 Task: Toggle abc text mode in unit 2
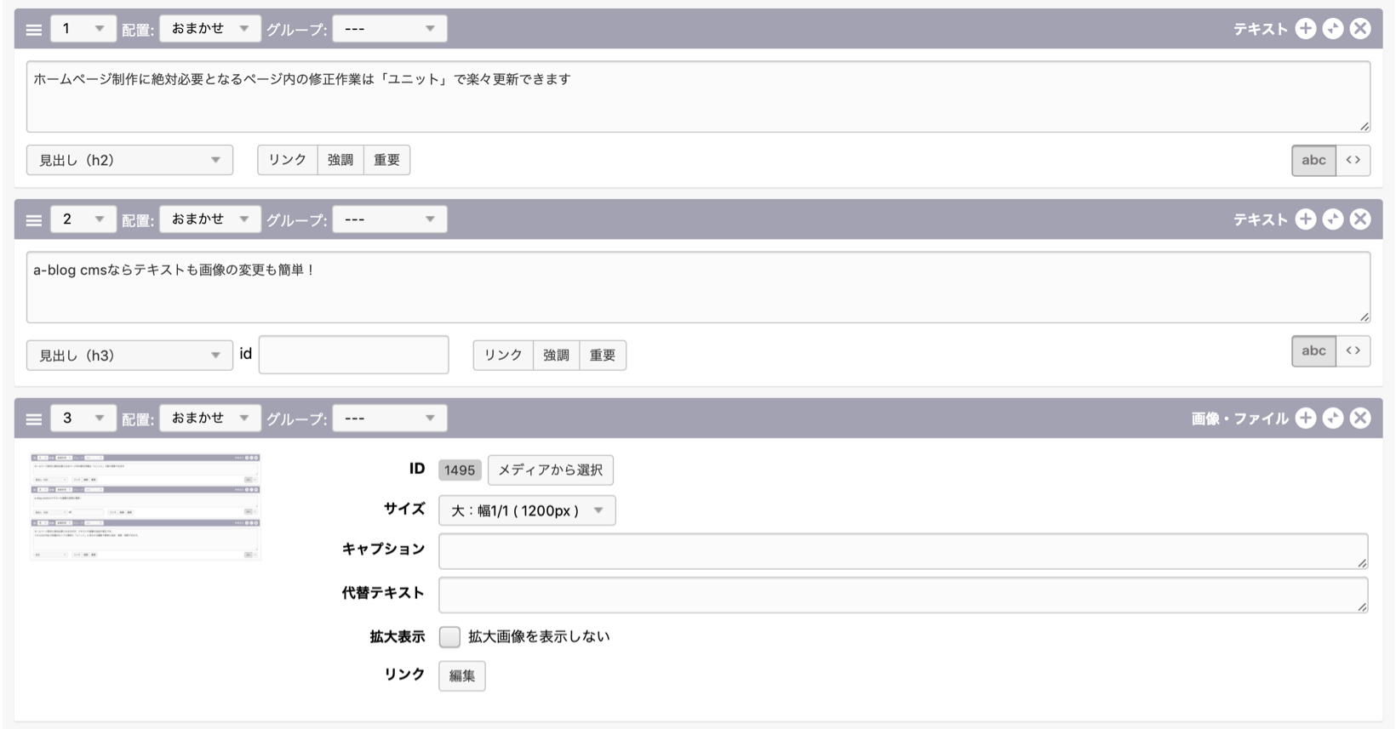(1313, 350)
